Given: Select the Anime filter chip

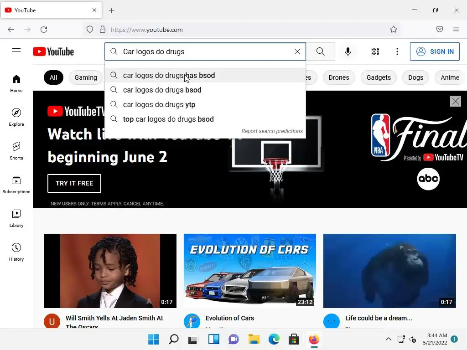Looking at the screenshot, I should tap(450, 77).
